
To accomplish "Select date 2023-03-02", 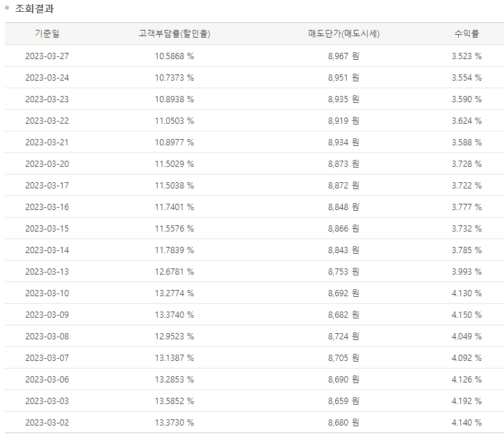I will point(47,422).
